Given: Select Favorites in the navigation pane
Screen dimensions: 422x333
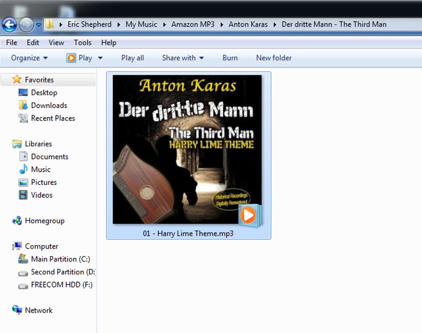Looking at the screenshot, I should click(39, 80).
